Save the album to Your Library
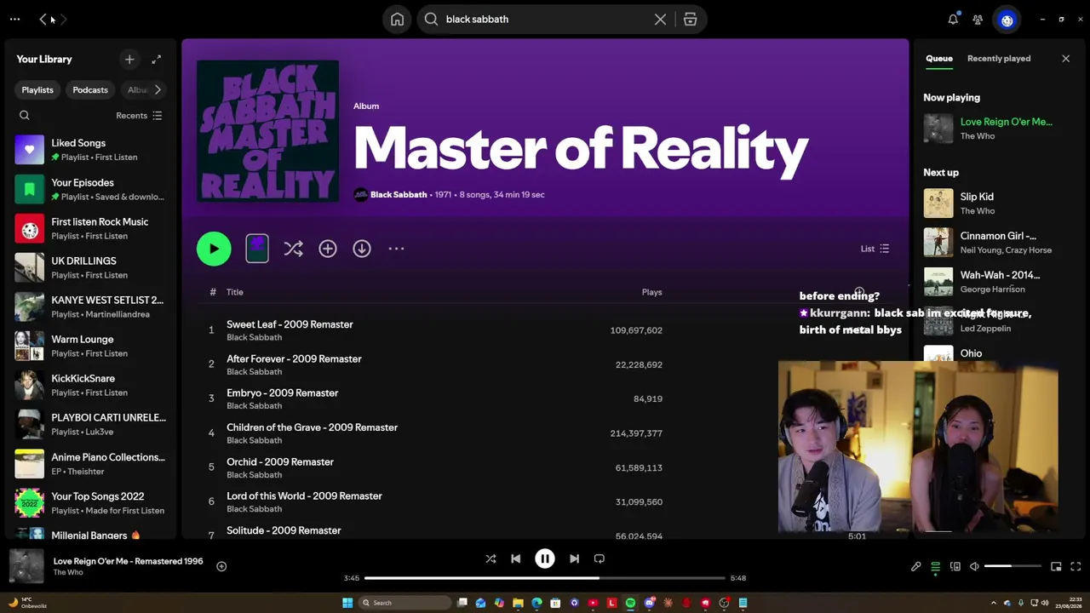This screenshot has height=613, width=1090. [x=328, y=249]
